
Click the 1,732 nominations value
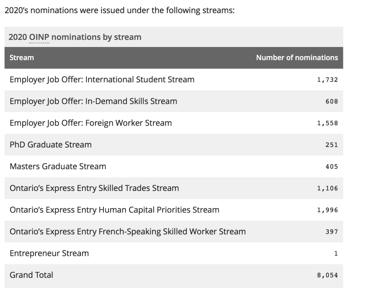pyautogui.click(x=327, y=80)
